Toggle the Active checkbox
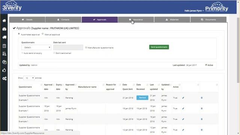This screenshot has height=135, width=240. 206,65
